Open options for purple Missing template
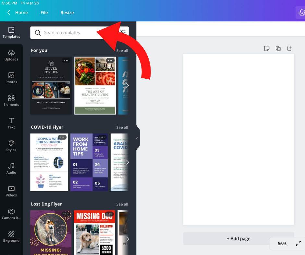 pyautogui.click(x=66, y=214)
